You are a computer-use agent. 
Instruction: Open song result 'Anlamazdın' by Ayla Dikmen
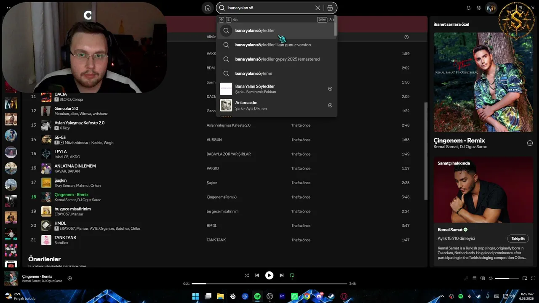tap(277, 105)
